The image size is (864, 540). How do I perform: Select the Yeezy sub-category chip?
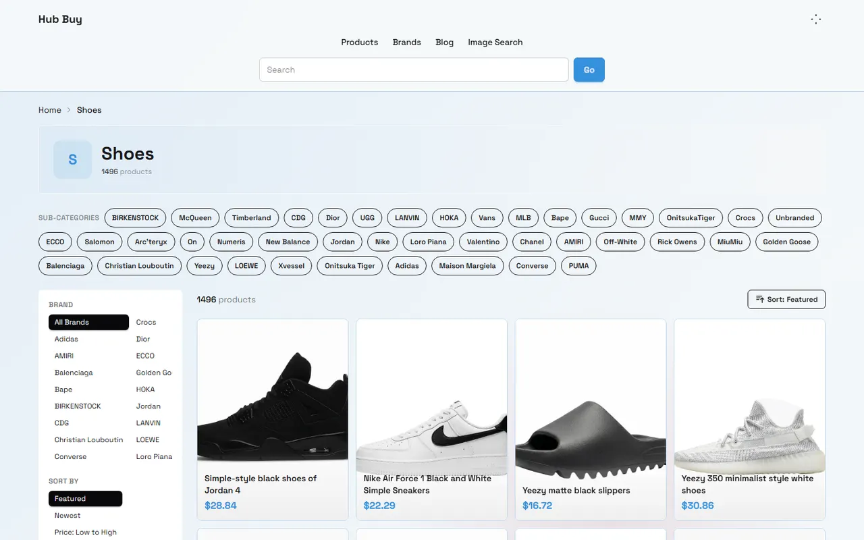point(205,266)
